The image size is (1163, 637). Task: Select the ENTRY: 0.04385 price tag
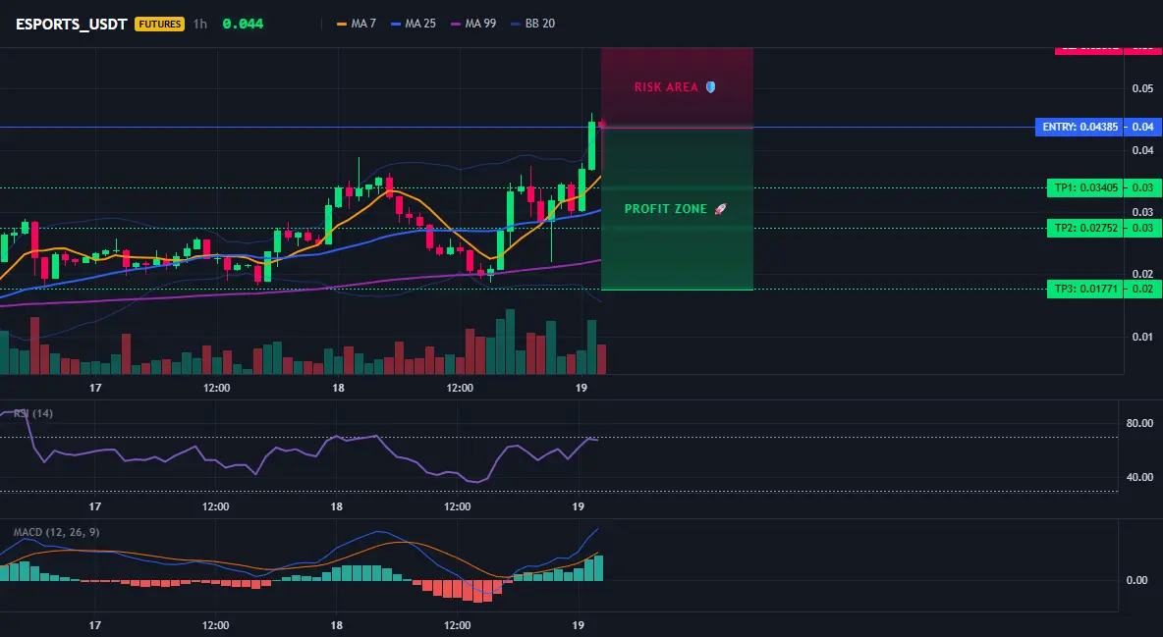tap(1080, 127)
